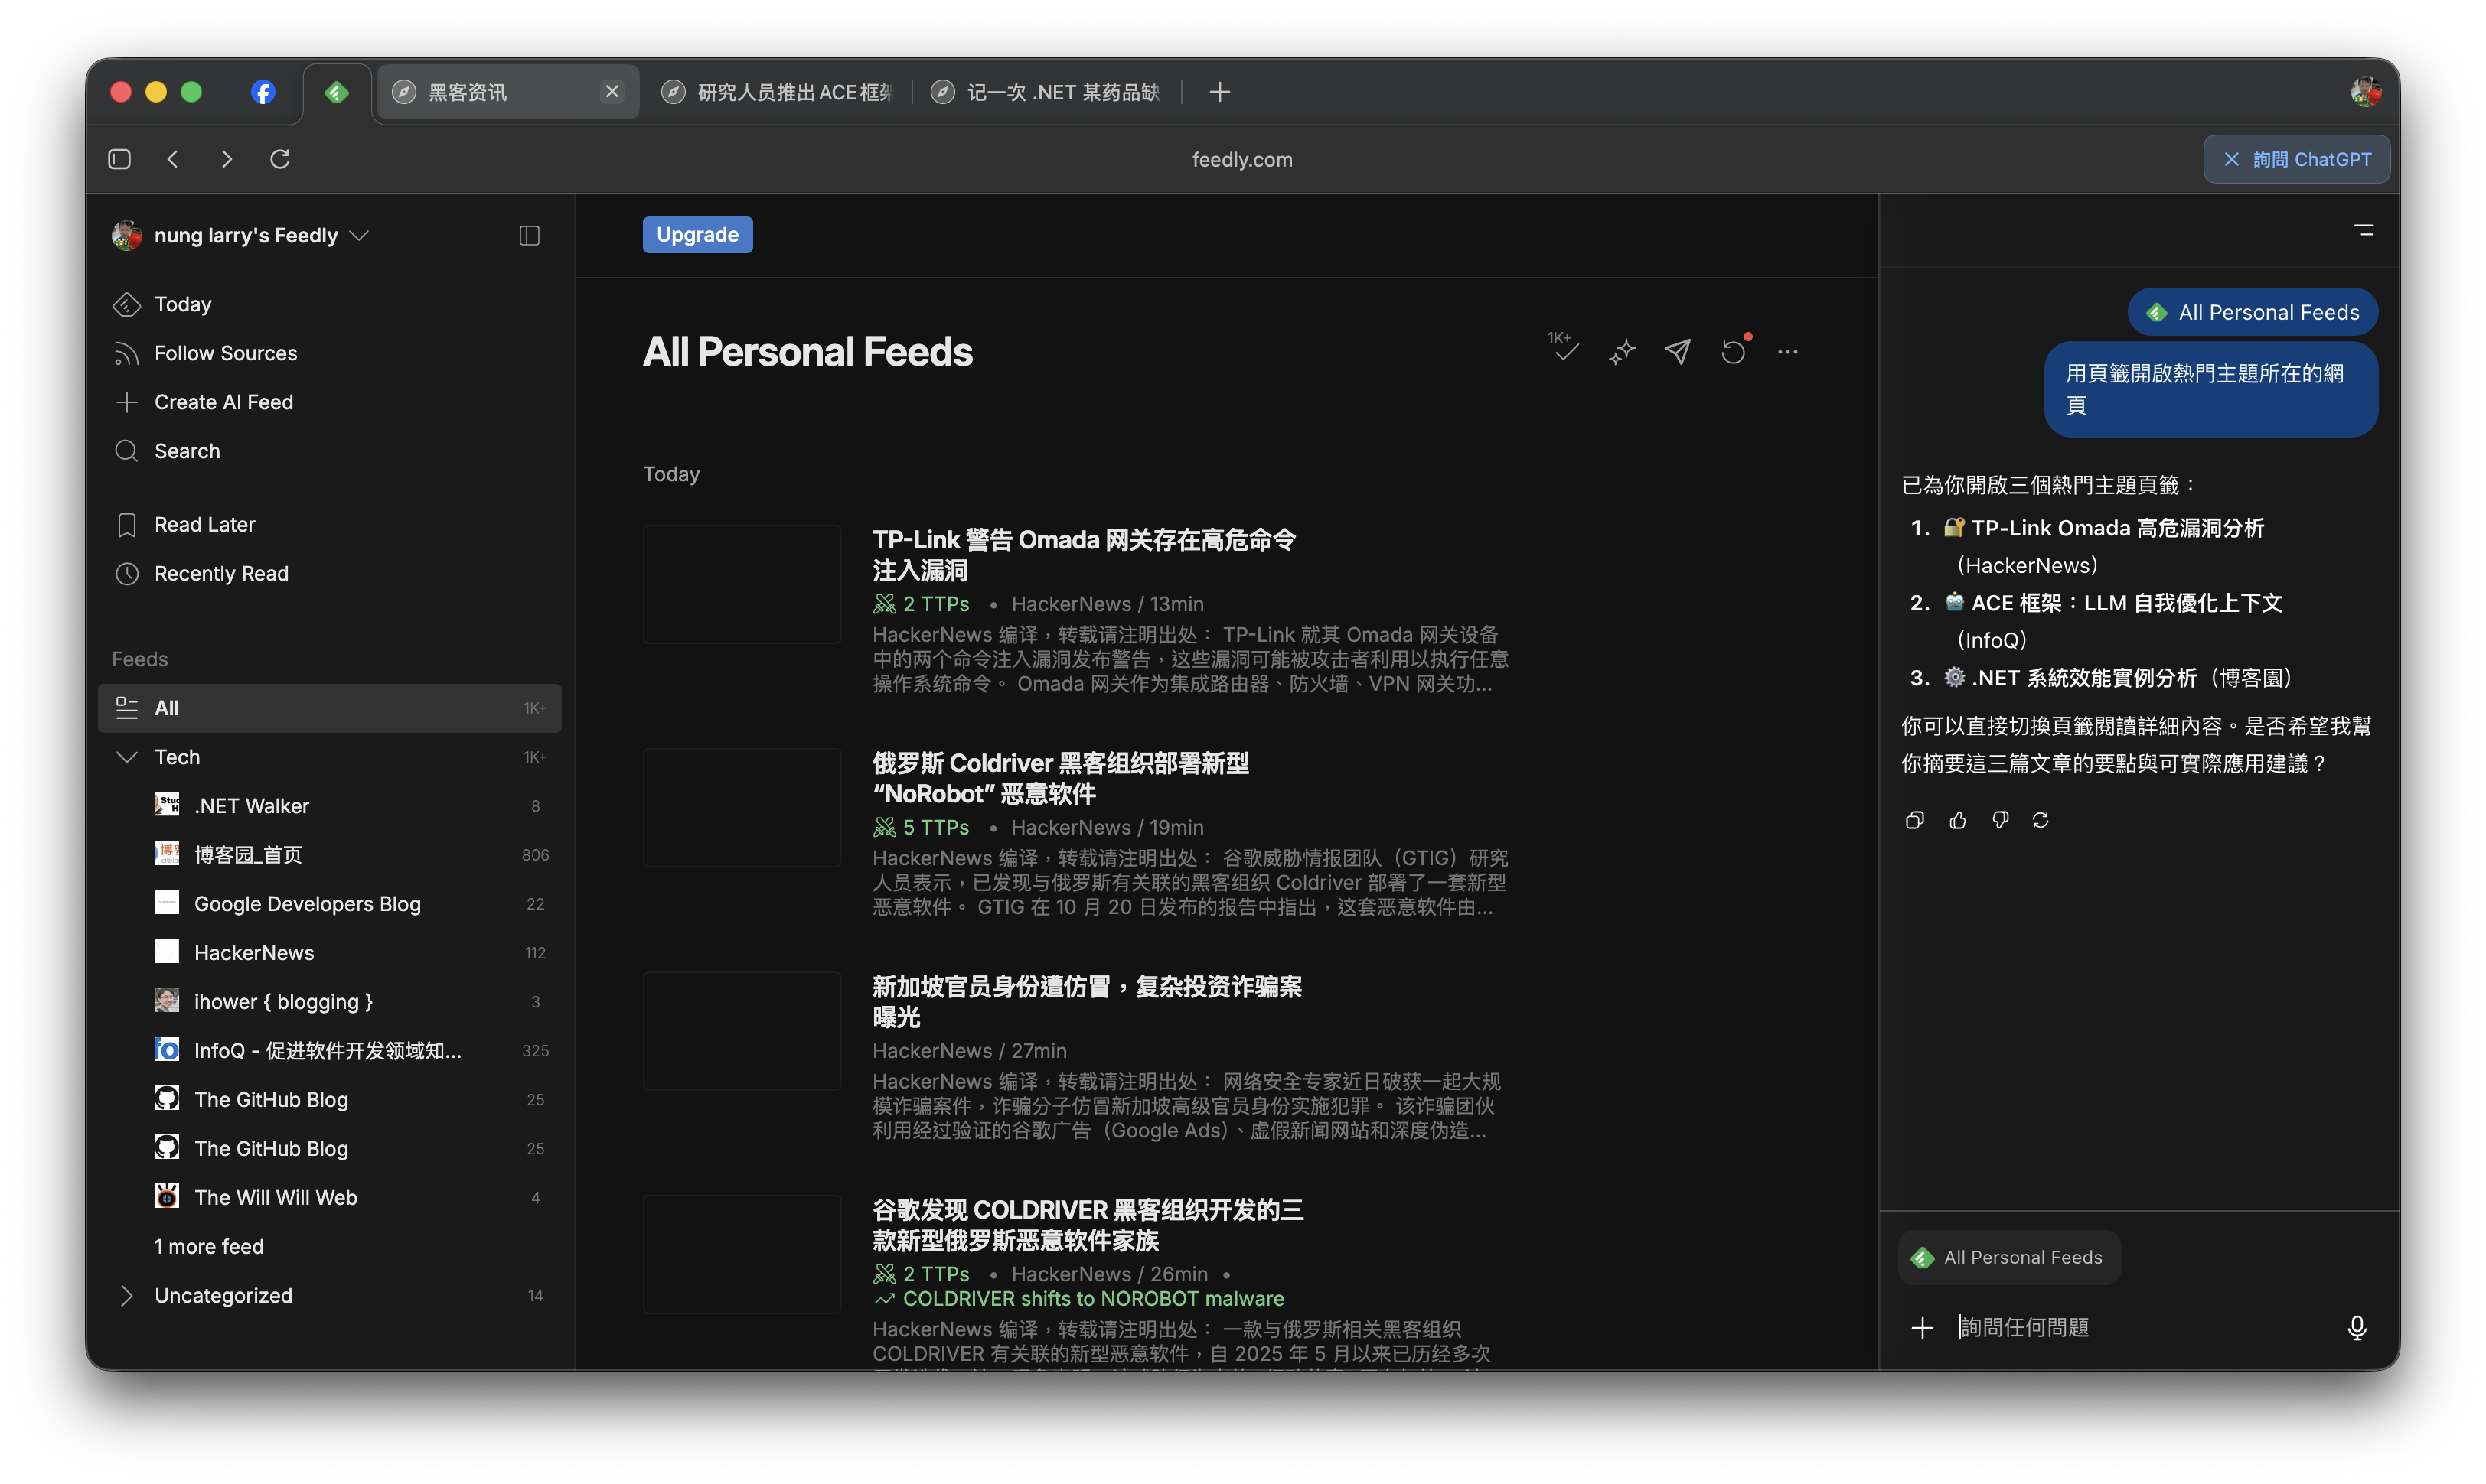Switch to the 研究人员推出 ACE 框架 tab
Screen dimensions: 2486x1484
tap(780, 92)
